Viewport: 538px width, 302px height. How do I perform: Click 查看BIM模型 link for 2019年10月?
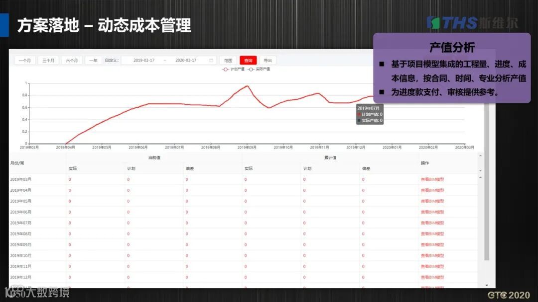[432, 255]
